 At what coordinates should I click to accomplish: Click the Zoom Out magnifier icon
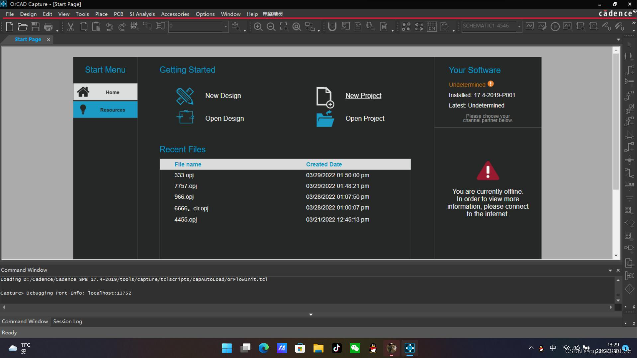tap(271, 27)
